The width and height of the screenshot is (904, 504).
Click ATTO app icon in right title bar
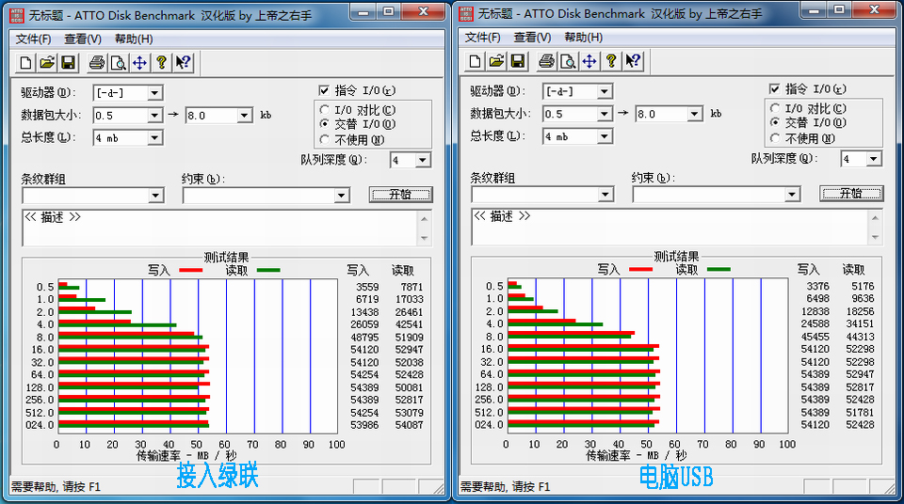466,14
